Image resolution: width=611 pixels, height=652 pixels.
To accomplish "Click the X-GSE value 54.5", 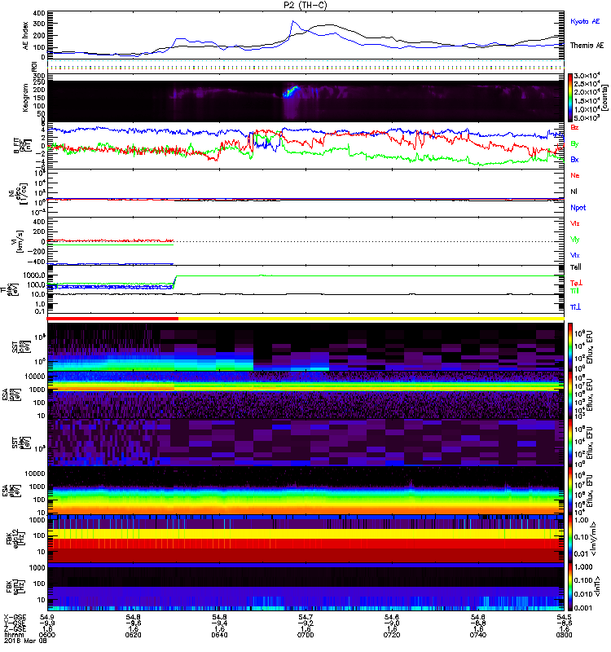I will 564,617.
